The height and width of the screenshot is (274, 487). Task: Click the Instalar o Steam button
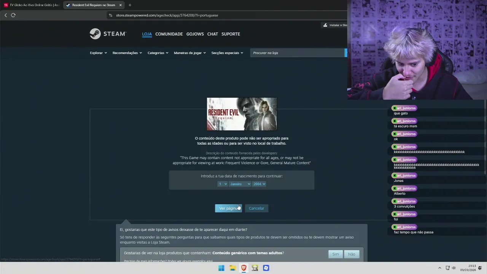[x=335, y=25]
